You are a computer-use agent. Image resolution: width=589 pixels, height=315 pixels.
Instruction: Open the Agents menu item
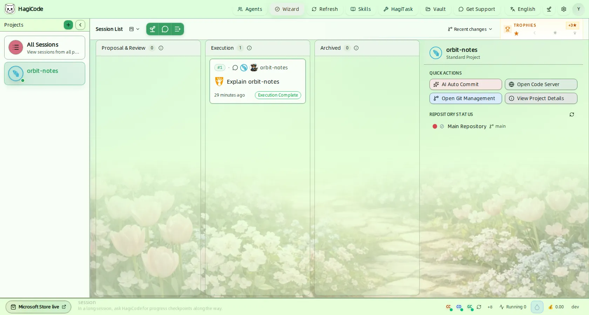point(250,9)
